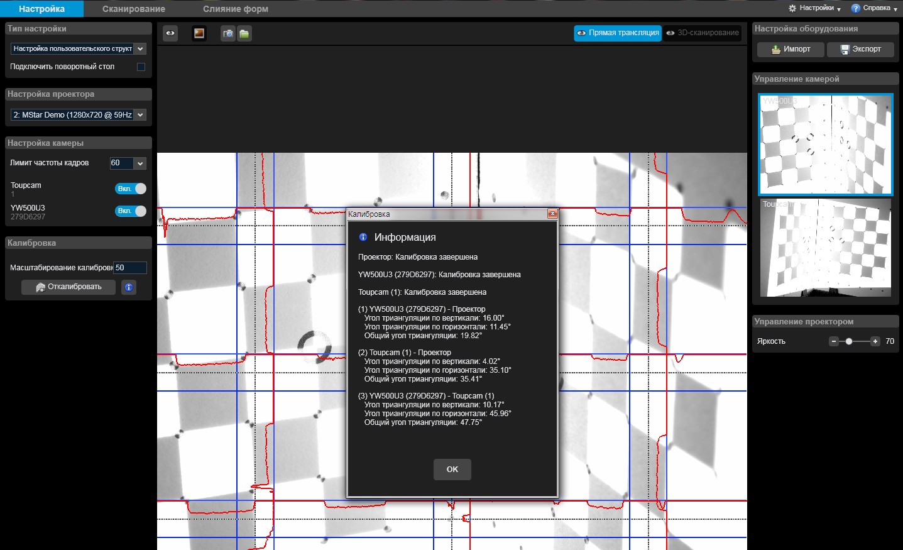The width and height of the screenshot is (903, 550).
Task: Open the Справка help menu
Action: pos(874,8)
